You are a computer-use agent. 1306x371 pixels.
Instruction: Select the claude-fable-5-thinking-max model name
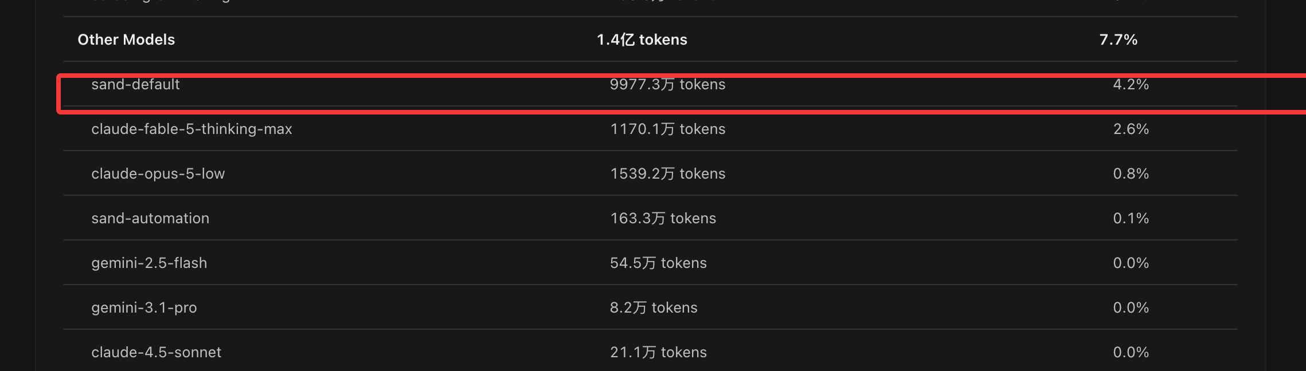191,129
